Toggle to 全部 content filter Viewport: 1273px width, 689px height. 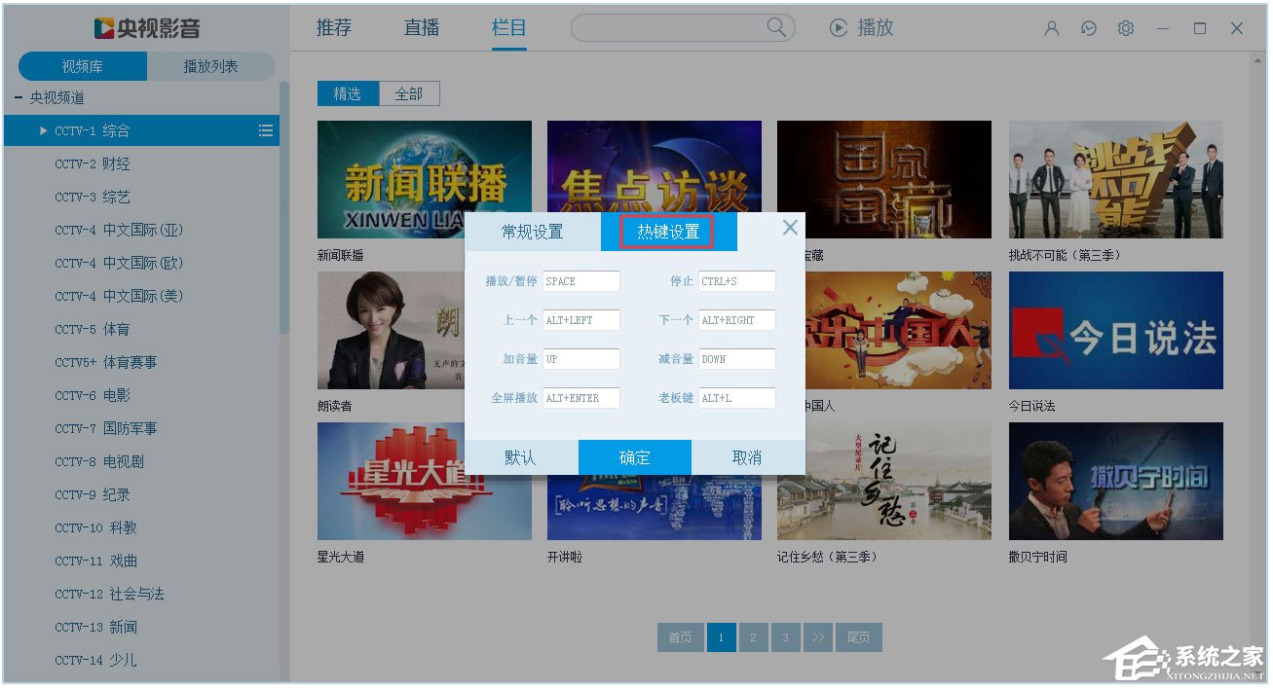tap(410, 92)
